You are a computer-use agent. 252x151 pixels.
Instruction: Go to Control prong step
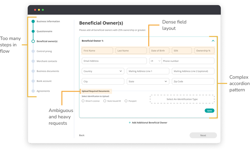[x=44, y=51]
